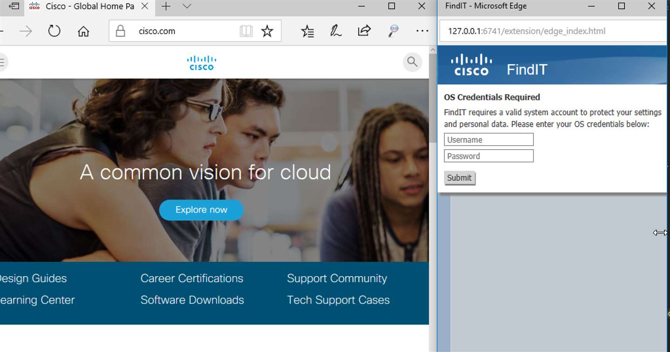Click the FindIT window address bar
Image resolution: width=670 pixels, height=352 pixels.
click(x=553, y=31)
